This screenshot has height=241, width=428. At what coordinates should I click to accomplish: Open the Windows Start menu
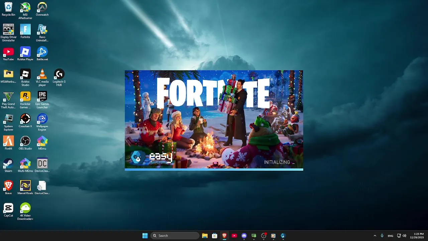click(x=145, y=236)
